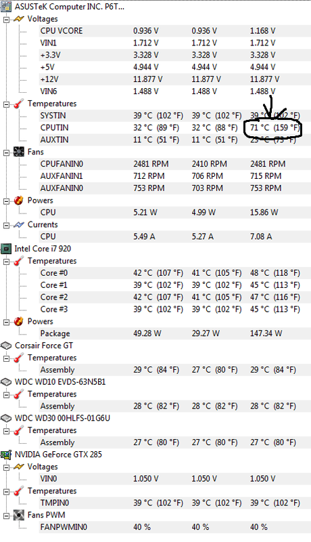Click the Intel Core i7 920 chip icon
The height and width of the screenshot is (542, 311).
(x=6, y=249)
